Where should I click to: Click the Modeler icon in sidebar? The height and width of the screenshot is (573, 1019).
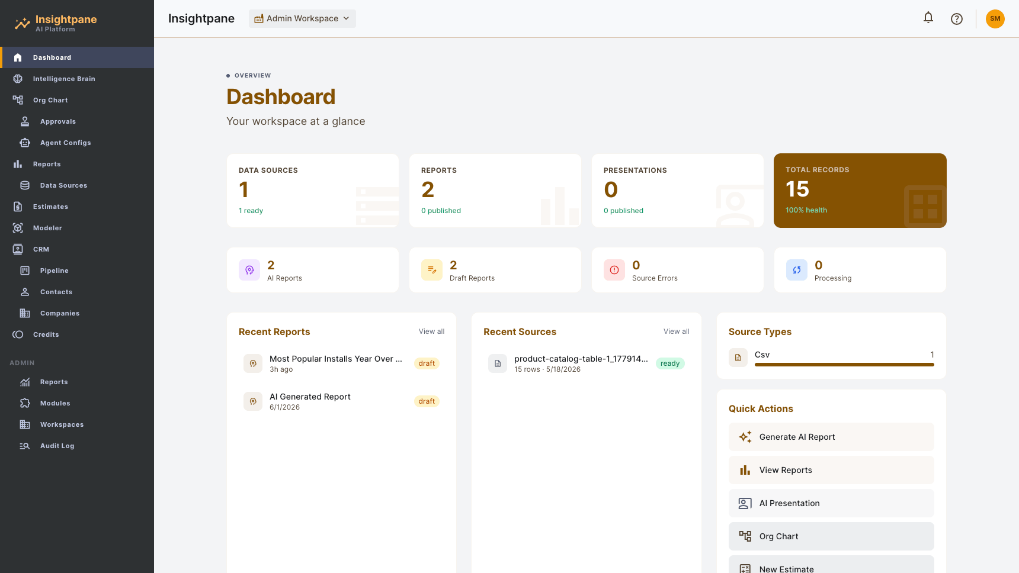pos(18,228)
